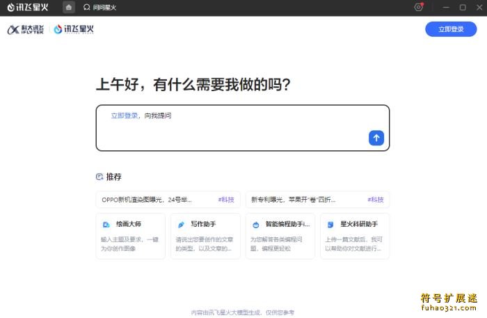Image resolution: width=487 pixels, height=318 pixels.
Task: Minimize the 讯飞星火 window
Action: tap(446, 7)
